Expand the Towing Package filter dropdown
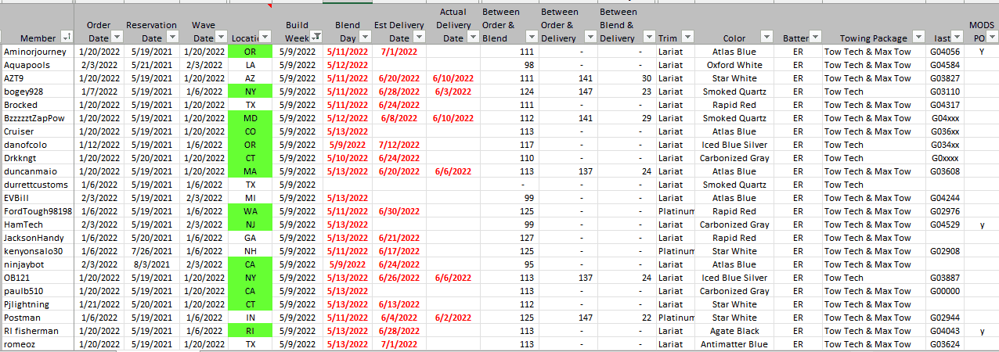Viewport: 999px width, 352px height. click(917, 38)
